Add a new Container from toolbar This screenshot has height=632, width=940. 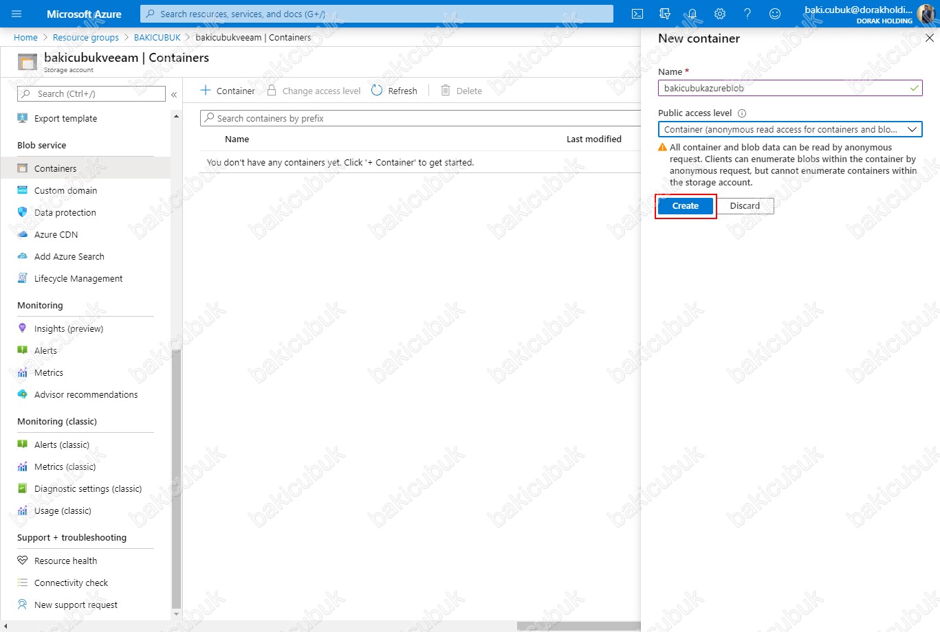pyautogui.click(x=228, y=91)
